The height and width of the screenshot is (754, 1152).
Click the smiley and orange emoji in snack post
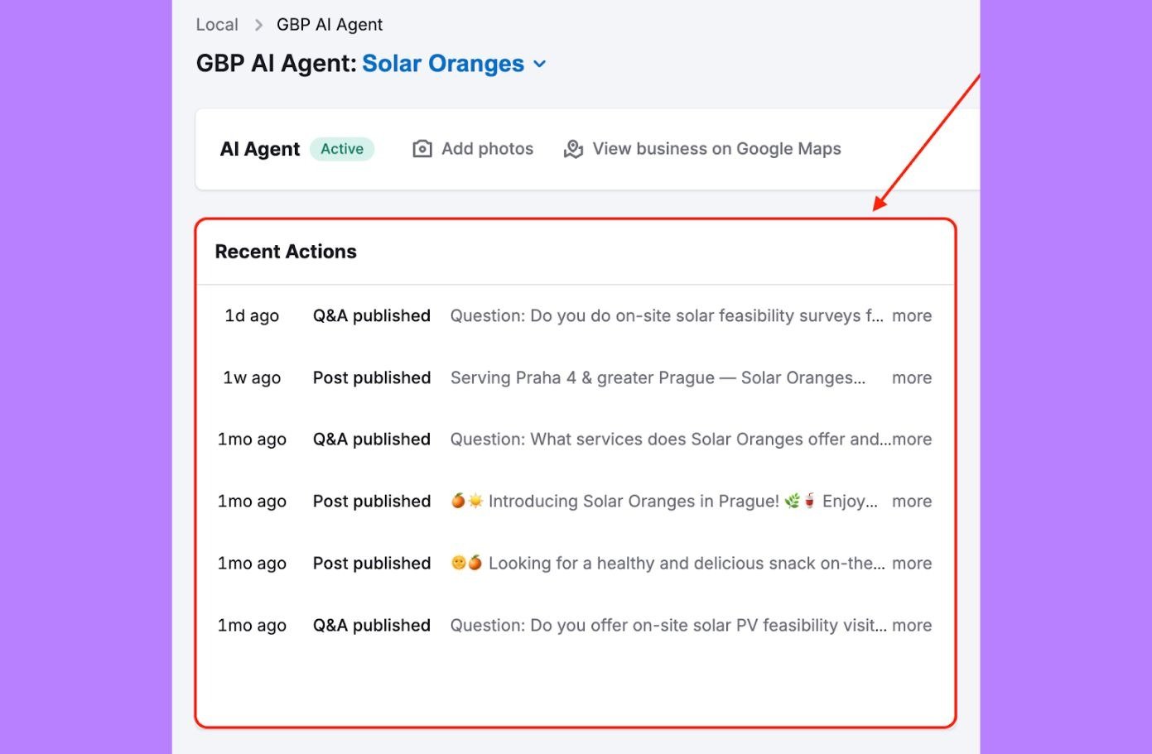click(466, 563)
